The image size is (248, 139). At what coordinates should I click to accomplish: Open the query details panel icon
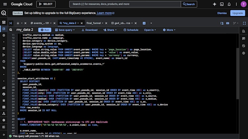pyautogui.click(x=244, y=31)
